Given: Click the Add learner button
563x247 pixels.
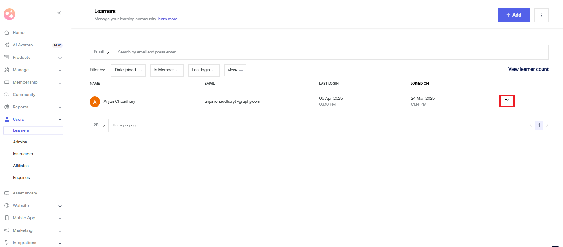Looking at the screenshot, I should pos(513,15).
